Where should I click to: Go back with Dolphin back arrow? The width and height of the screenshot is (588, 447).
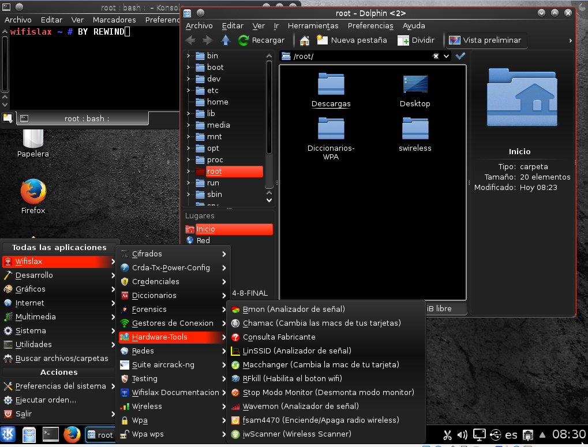point(190,40)
